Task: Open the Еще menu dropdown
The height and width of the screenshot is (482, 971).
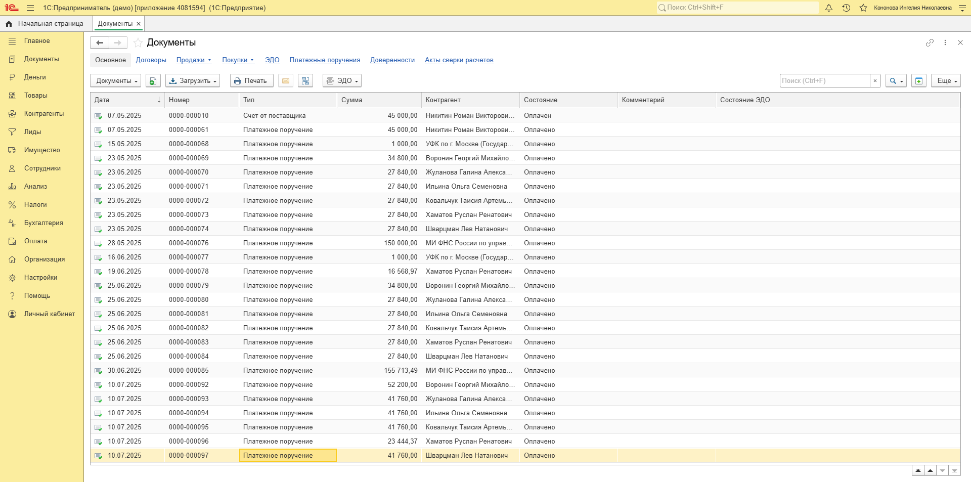Action: click(x=946, y=81)
